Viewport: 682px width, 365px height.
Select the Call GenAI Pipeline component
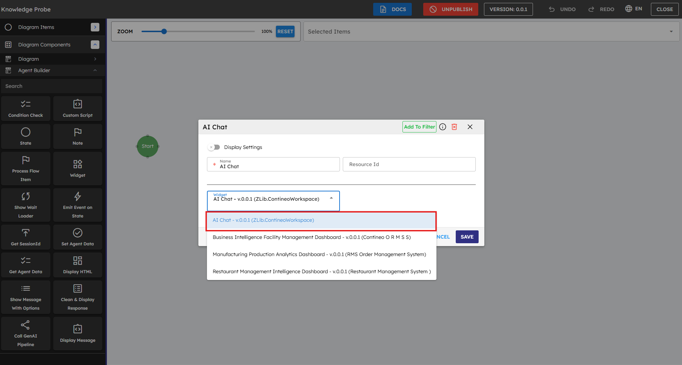coord(26,334)
